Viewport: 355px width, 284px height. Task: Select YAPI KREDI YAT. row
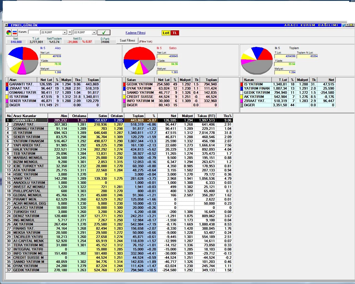tap(119, 145)
